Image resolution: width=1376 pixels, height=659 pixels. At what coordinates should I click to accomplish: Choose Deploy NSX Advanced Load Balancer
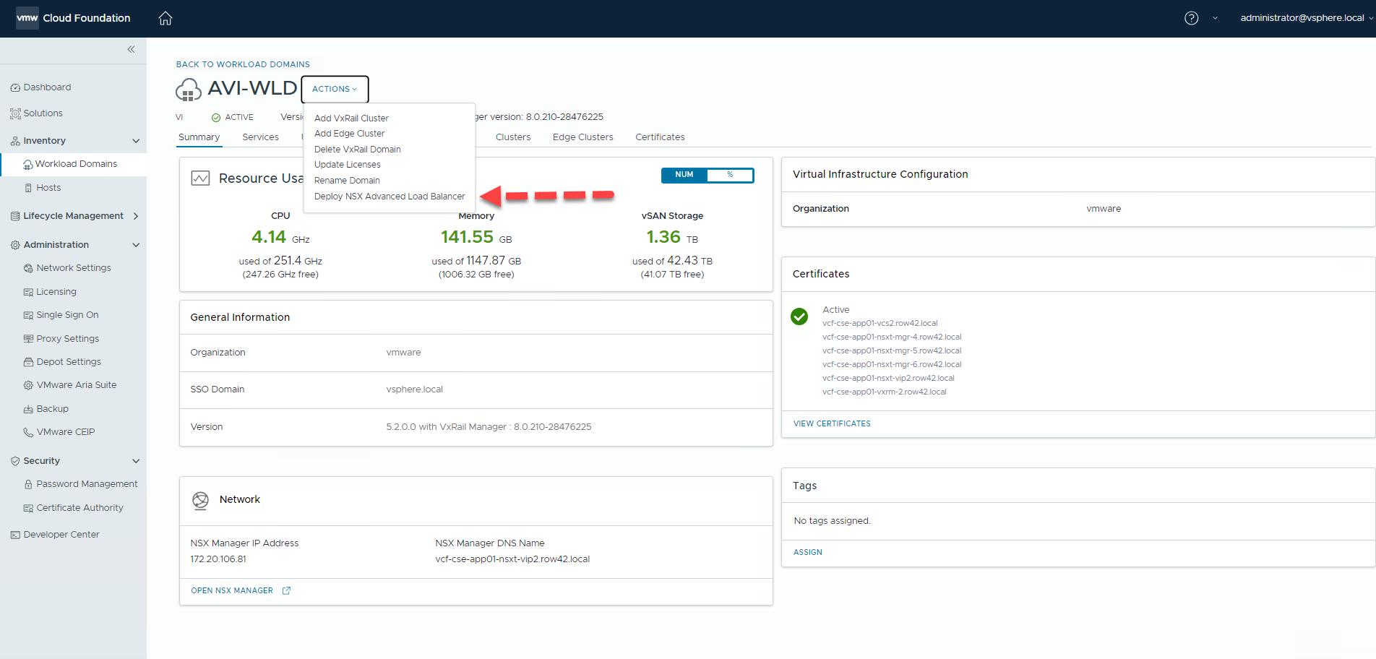click(x=390, y=197)
